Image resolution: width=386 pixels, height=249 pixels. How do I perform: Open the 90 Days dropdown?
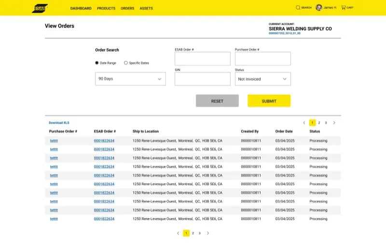[x=130, y=79]
